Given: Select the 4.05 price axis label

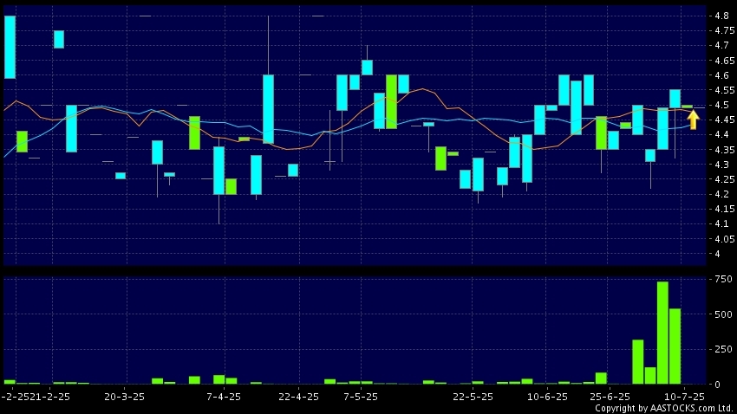Looking at the screenshot, I should [724, 239].
